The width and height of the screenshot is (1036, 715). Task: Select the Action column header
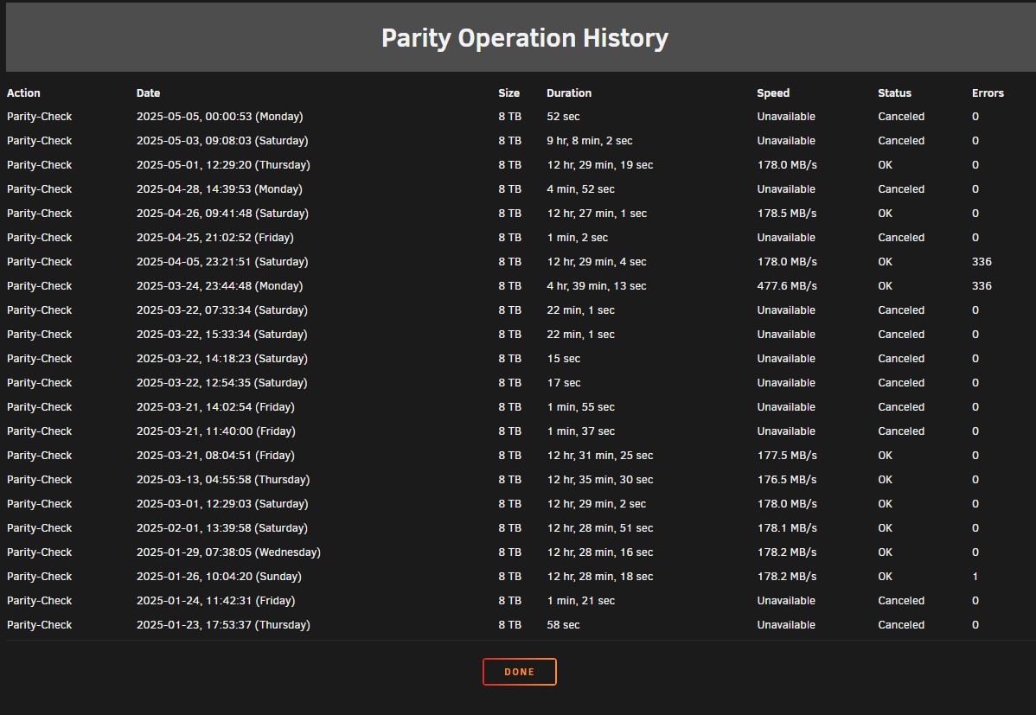pos(23,93)
